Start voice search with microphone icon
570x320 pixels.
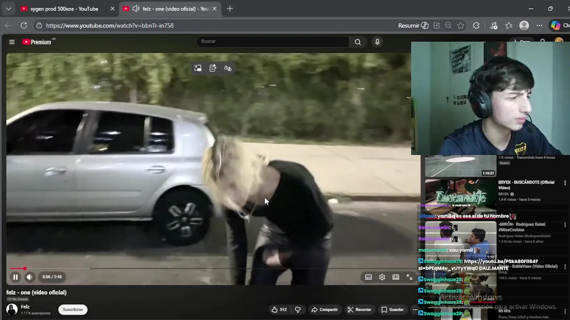click(377, 42)
